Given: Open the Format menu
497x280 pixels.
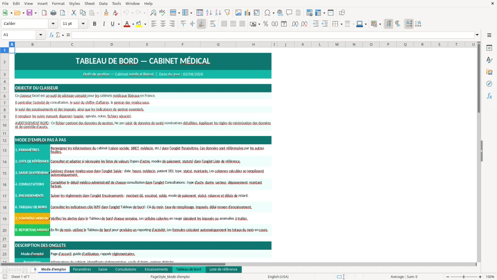Looking at the screenshot, I should point(58,3).
